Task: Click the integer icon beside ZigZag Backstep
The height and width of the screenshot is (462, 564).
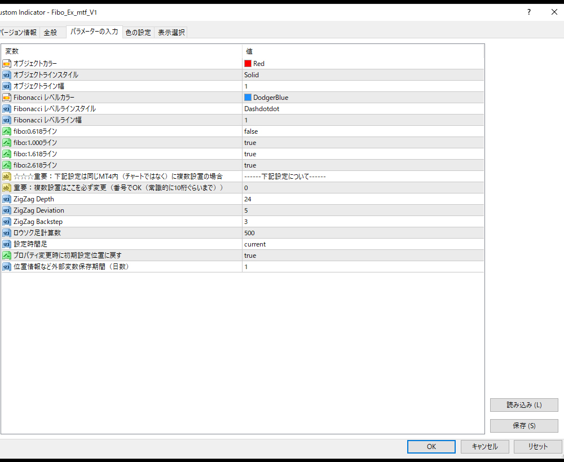Action: pyautogui.click(x=7, y=222)
